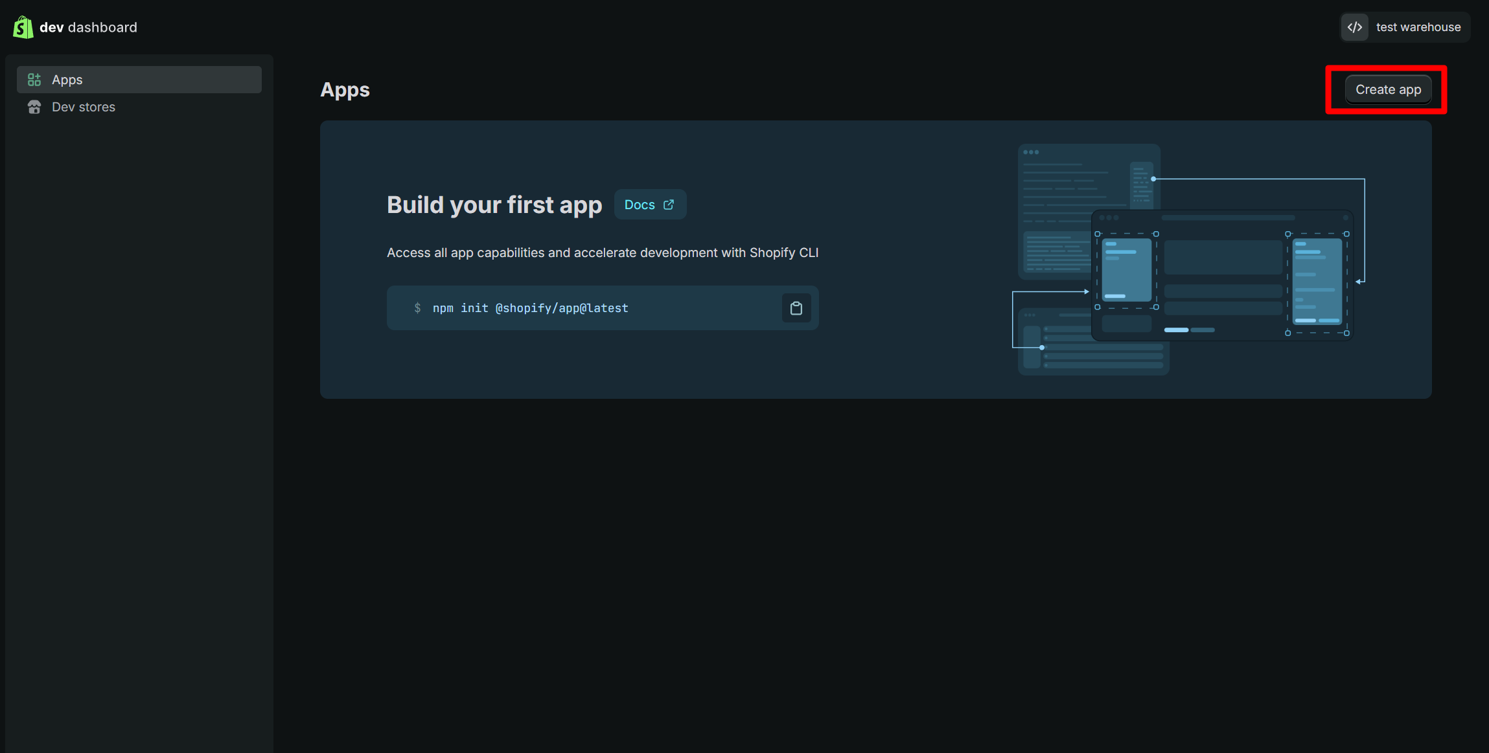Go to Dev stores in the sidebar

(84, 107)
